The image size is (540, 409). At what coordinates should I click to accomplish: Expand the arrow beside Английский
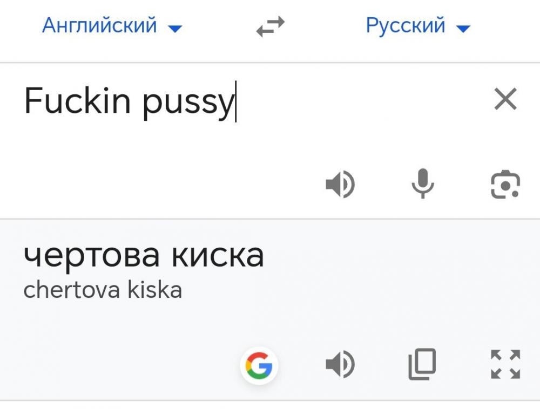pyautogui.click(x=175, y=29)
